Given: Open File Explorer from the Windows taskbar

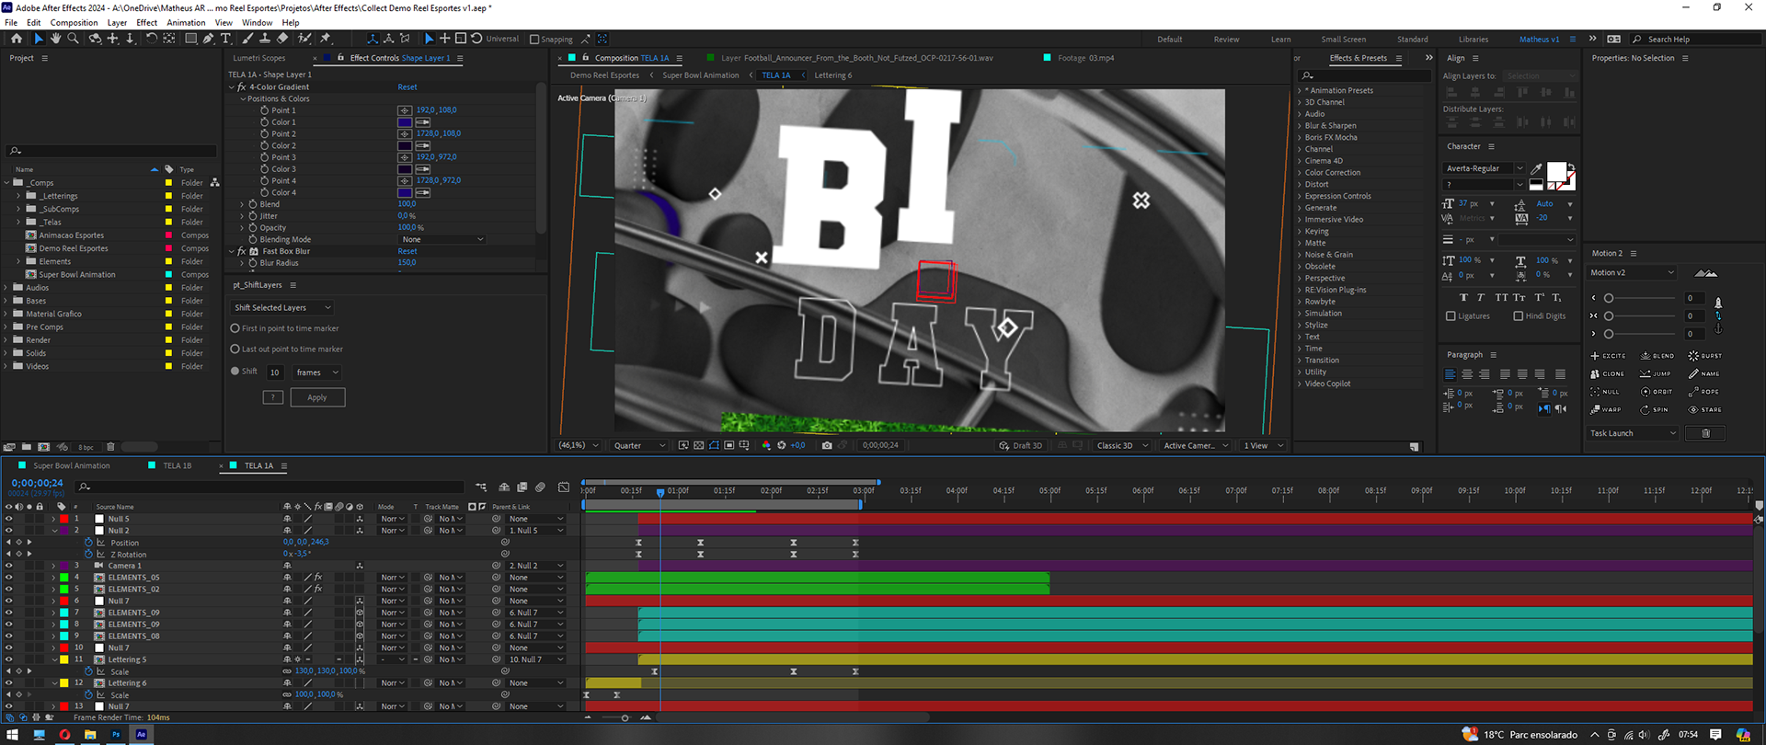Looking at the screenshot, I should (x=90, y=735).
